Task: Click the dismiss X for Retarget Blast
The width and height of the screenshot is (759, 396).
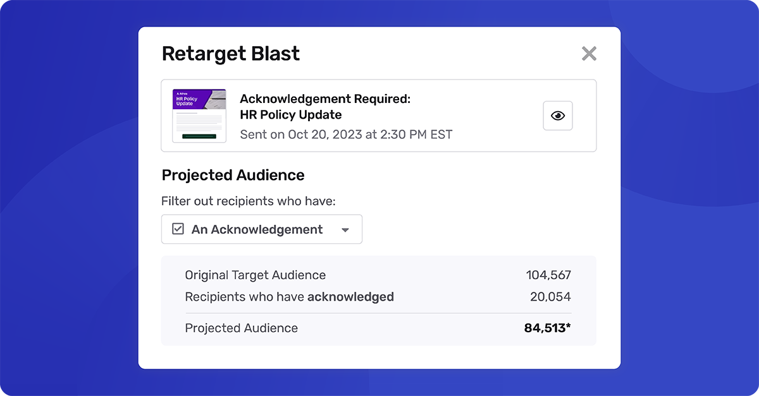Action: (589, 54)
